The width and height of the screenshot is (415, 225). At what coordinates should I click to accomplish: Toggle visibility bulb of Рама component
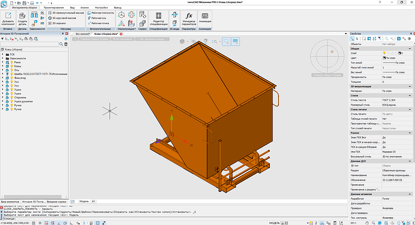click(x=11, y=62)
